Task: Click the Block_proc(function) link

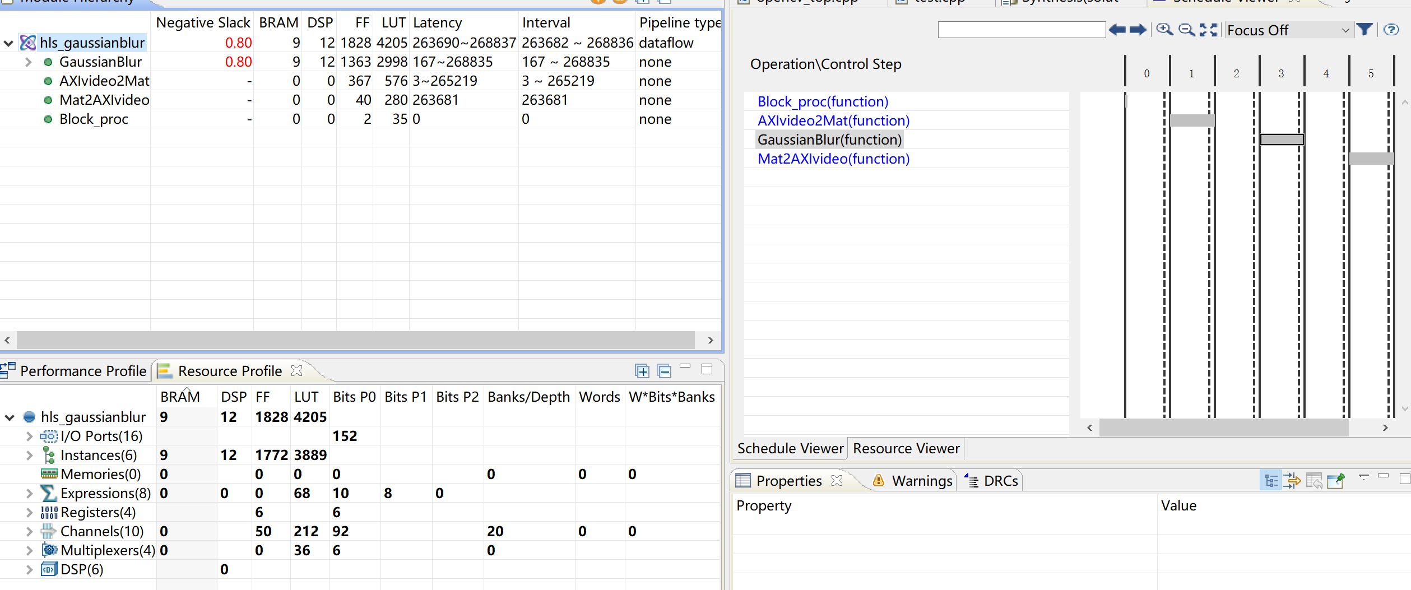Action: [823, 101]
